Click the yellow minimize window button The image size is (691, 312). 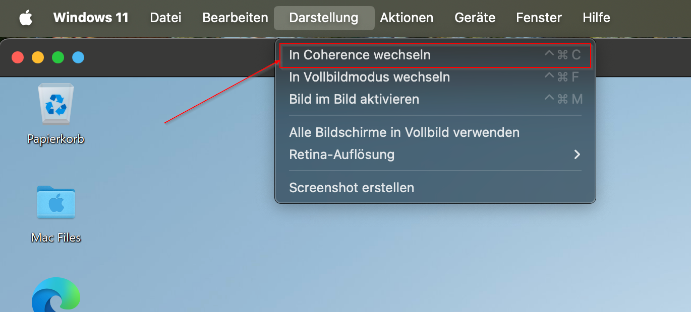pos(38,57)
